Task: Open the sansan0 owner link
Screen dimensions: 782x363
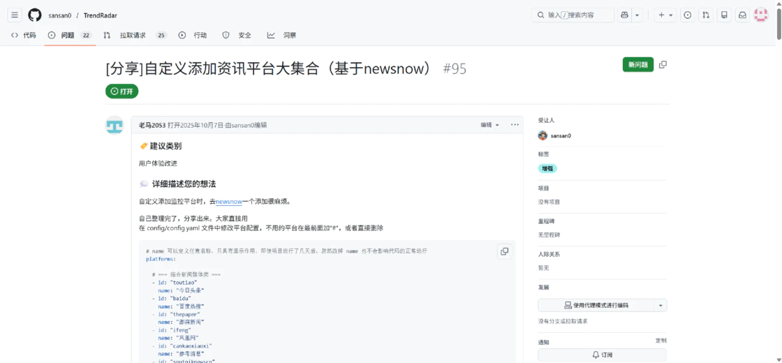Action: (60, 15)
